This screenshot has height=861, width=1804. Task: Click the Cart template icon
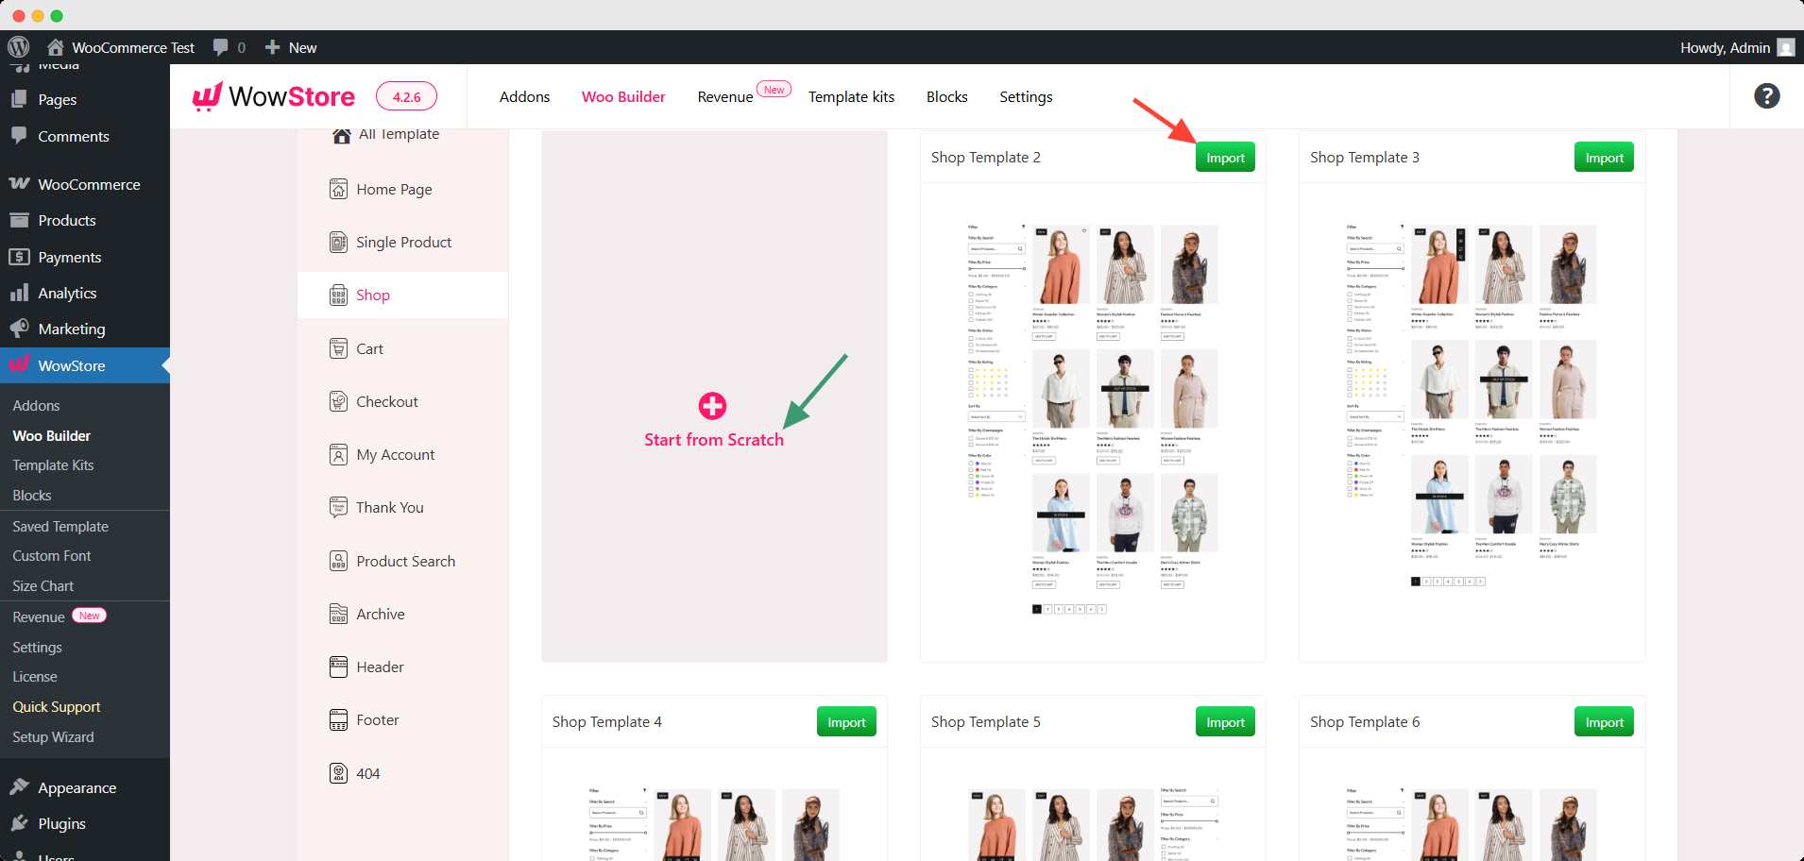coord(338,348)
